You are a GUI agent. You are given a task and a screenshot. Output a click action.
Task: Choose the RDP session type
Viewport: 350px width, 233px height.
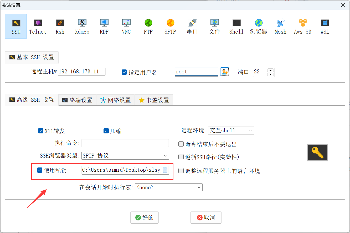tap(104, 26)
